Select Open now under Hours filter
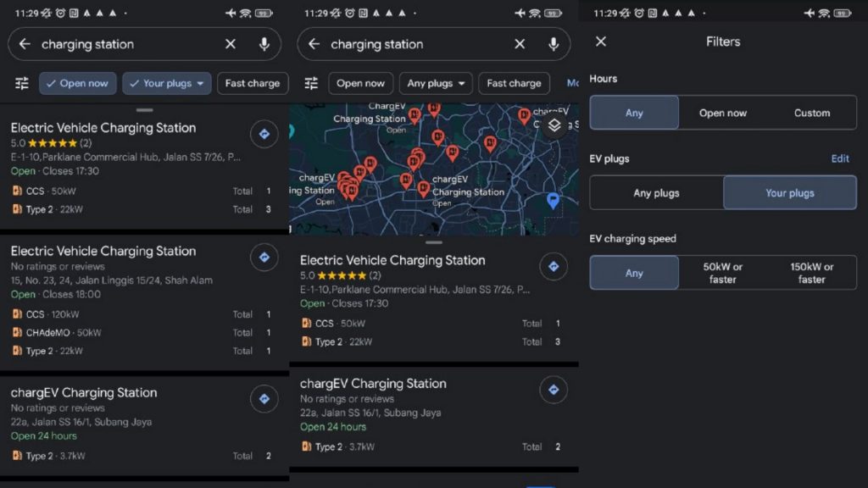The width and height of the screenshot is (868, 488). pyautogui.click(x=722, y=113)
